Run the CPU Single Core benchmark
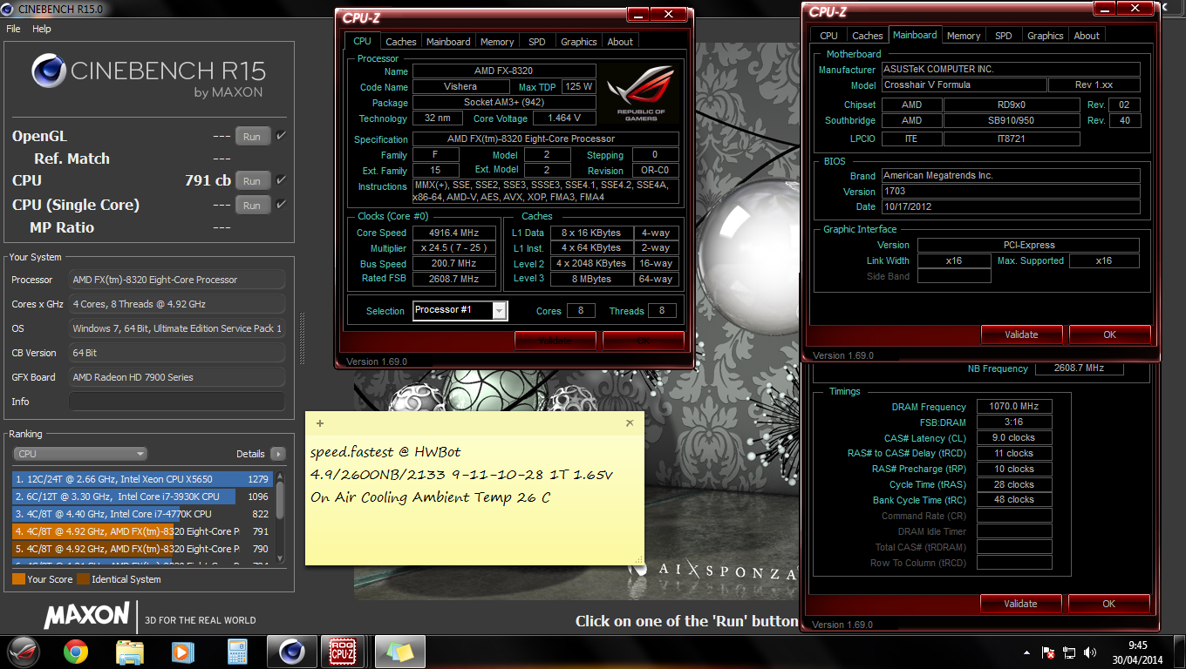This screenshot has width=1186, height=669. click(x=252, y=205)
